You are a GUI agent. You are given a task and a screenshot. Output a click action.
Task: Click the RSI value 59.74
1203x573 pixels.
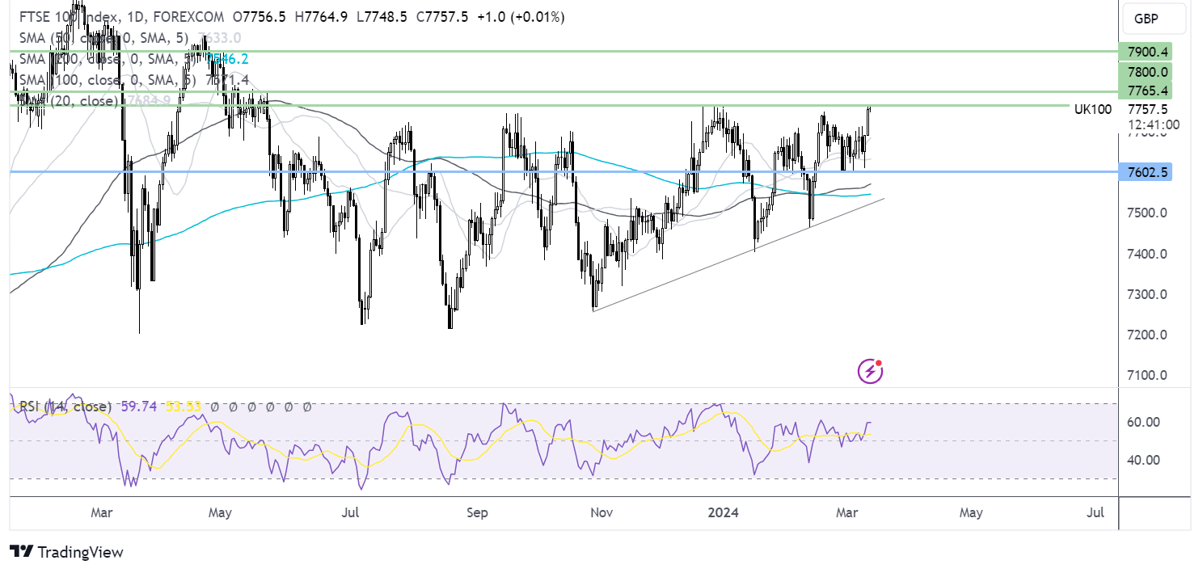point(139,407)
